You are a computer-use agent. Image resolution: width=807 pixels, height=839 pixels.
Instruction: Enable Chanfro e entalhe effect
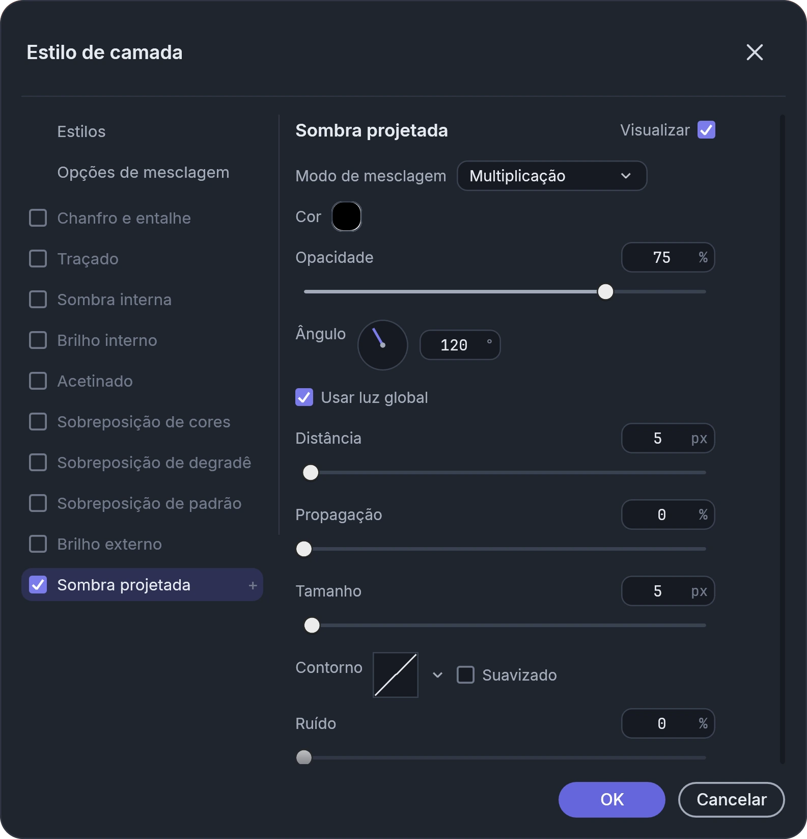point(38,218)
